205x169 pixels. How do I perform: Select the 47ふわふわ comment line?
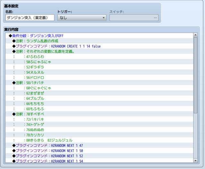(99, 57)
